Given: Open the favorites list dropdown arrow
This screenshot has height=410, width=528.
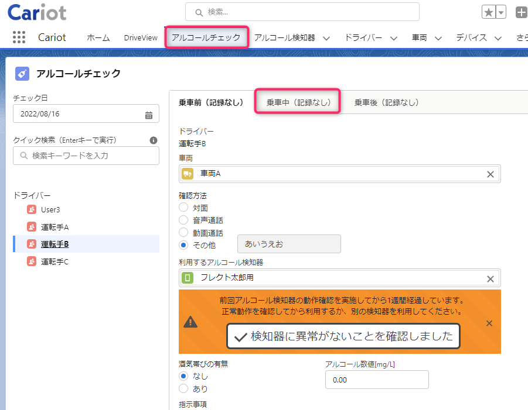Looking at the screenshot, I should point(501,12).
